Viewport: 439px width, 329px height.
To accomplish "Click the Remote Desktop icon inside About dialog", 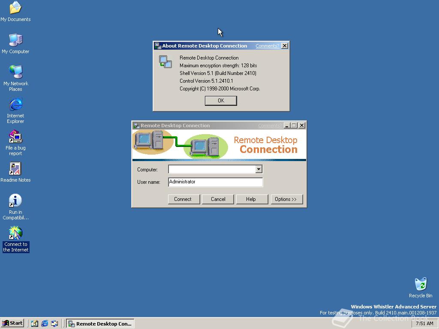I will [x=165, y=62].
